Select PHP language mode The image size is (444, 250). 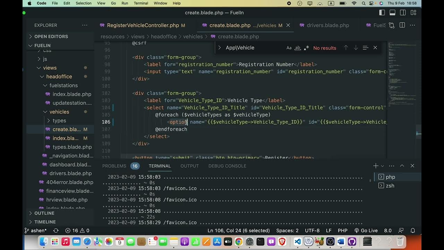[x=343, y=231]
